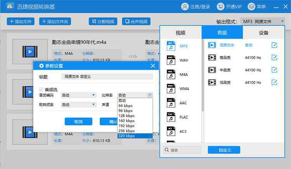Toggle the 音频流 checkbox
Viewport: 291px width, 169px height.
[41, 90]
